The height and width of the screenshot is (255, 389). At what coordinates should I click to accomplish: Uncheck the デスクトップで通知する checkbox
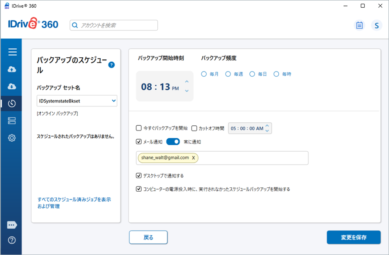pos(139,176)
